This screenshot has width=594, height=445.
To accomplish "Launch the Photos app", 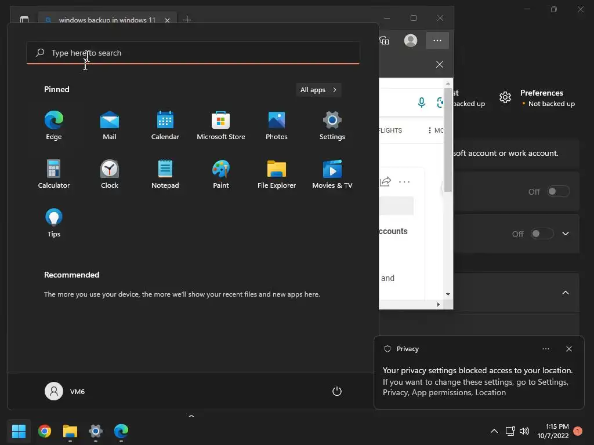I will point(277,125).
